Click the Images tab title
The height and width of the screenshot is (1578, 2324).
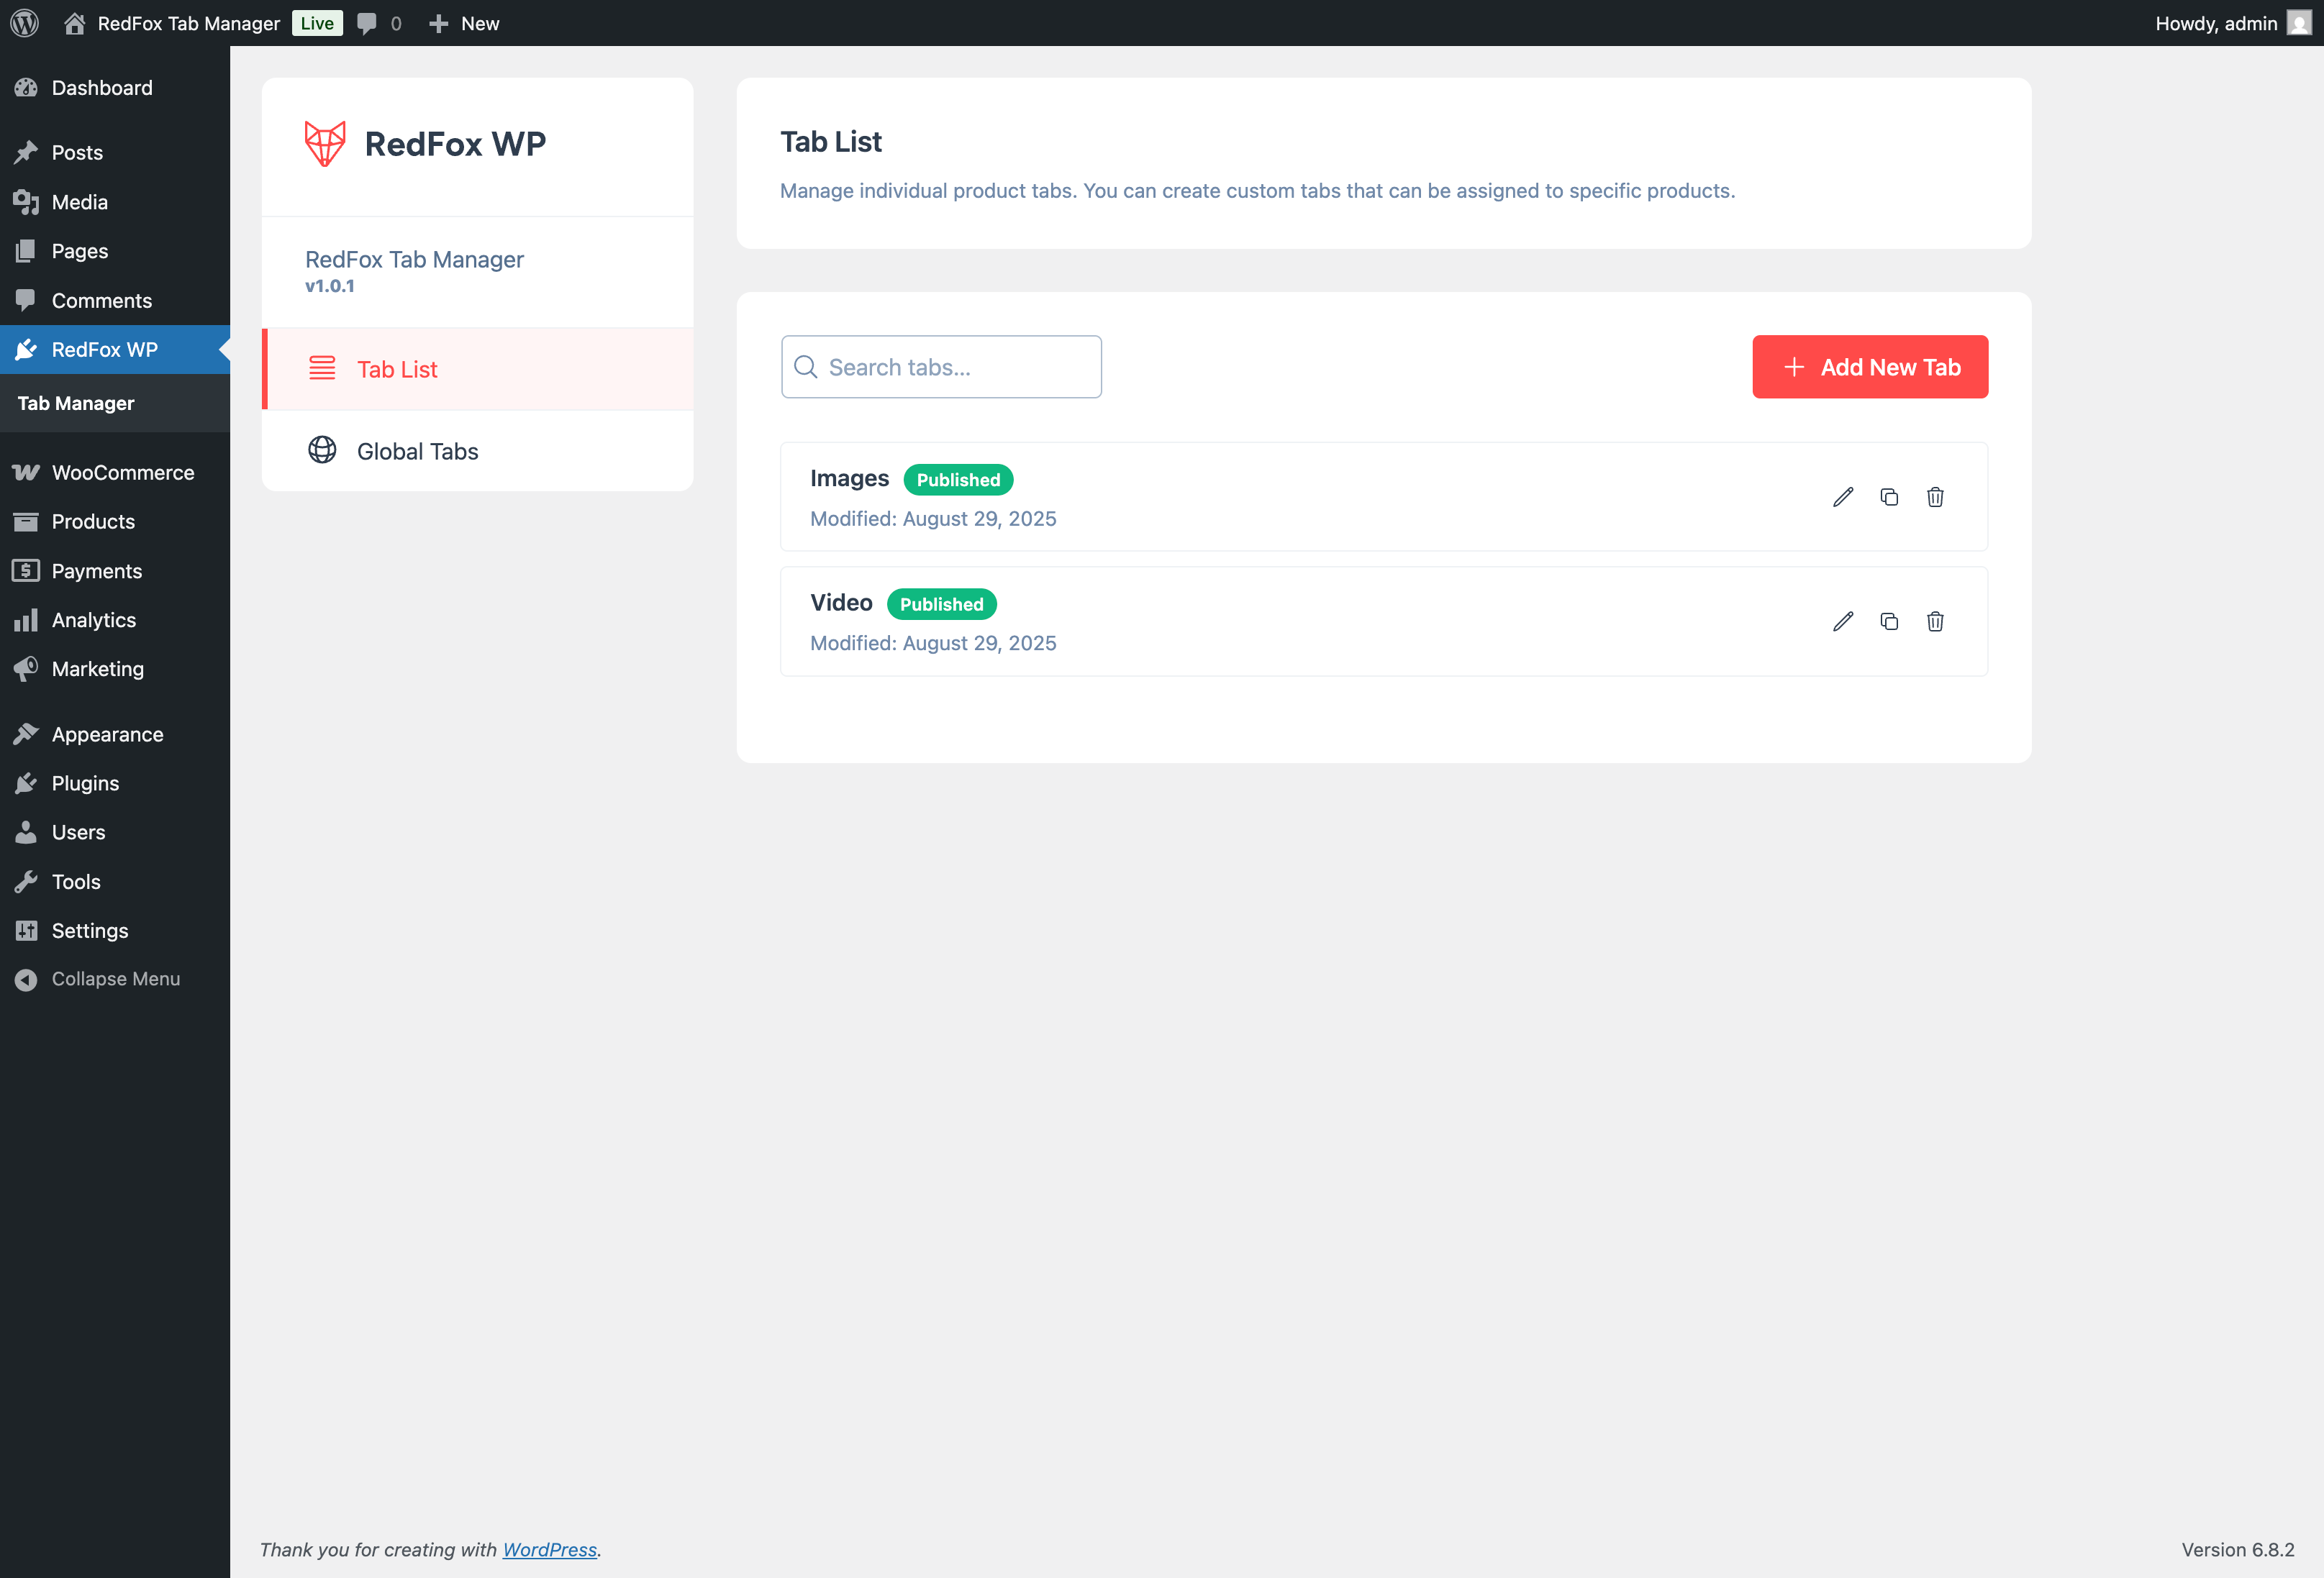[x=849, y=479]
